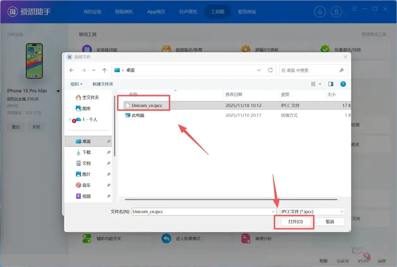Open App商店 tab in 爱思助手
The height and width of the screenshot is (267, 397).
click(156, 12)
